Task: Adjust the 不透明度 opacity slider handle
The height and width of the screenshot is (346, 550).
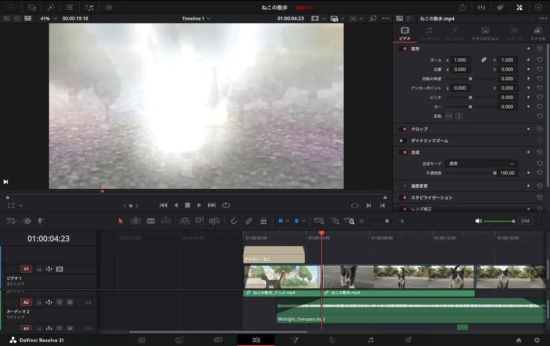Action: [494, 173]
